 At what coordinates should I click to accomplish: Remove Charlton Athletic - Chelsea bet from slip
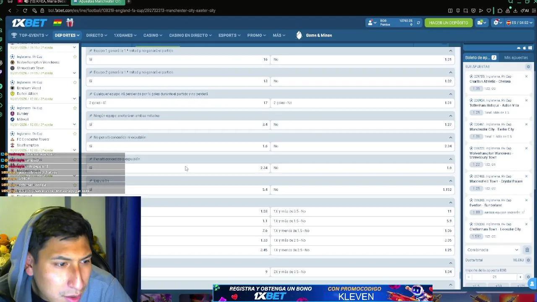click(x=526, y=76)
